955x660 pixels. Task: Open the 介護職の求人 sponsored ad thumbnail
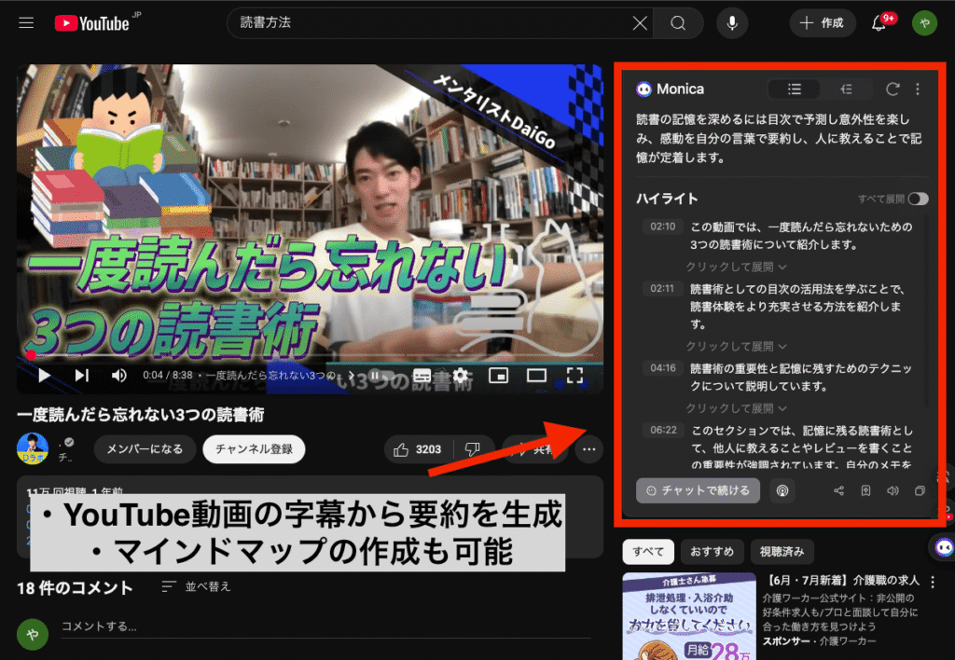689,616
